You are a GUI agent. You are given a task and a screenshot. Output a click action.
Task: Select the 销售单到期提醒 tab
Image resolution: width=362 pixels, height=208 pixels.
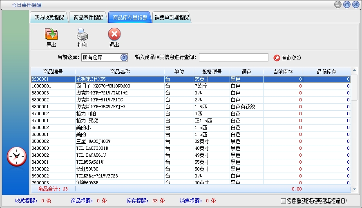pyautogui.click(x=172, y=18)
